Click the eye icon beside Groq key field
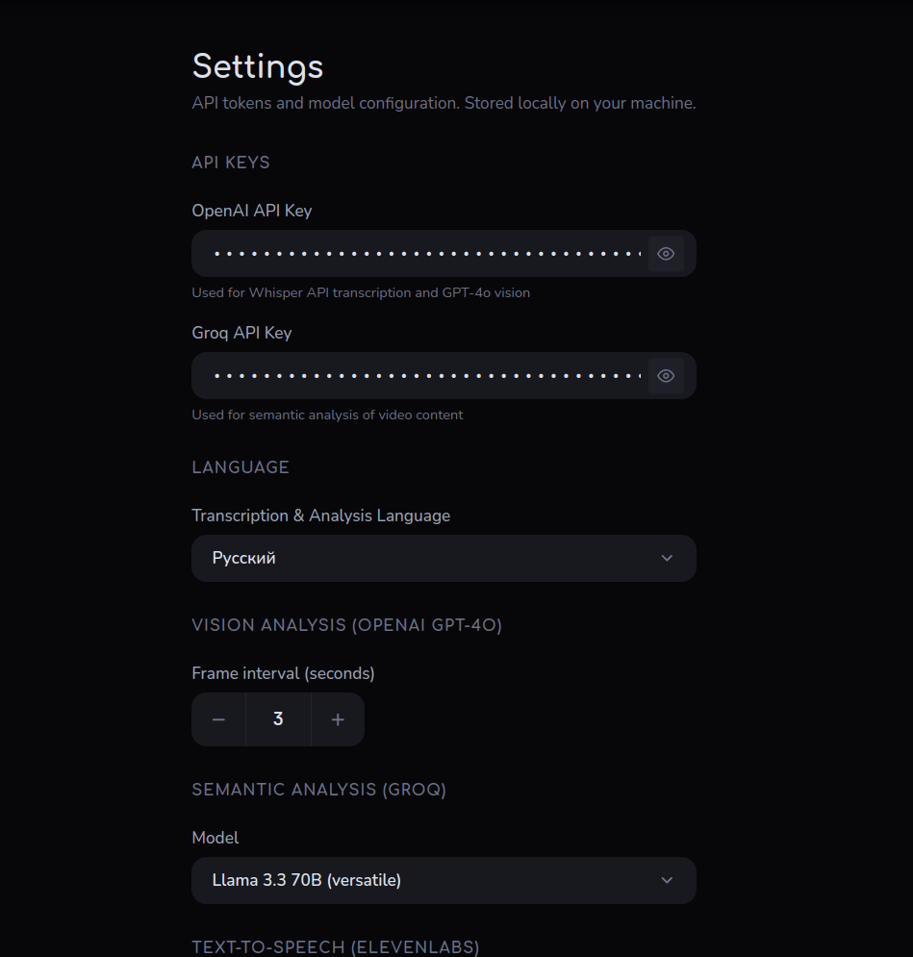Viewport: 913px width, 957px height. point(666,375)
